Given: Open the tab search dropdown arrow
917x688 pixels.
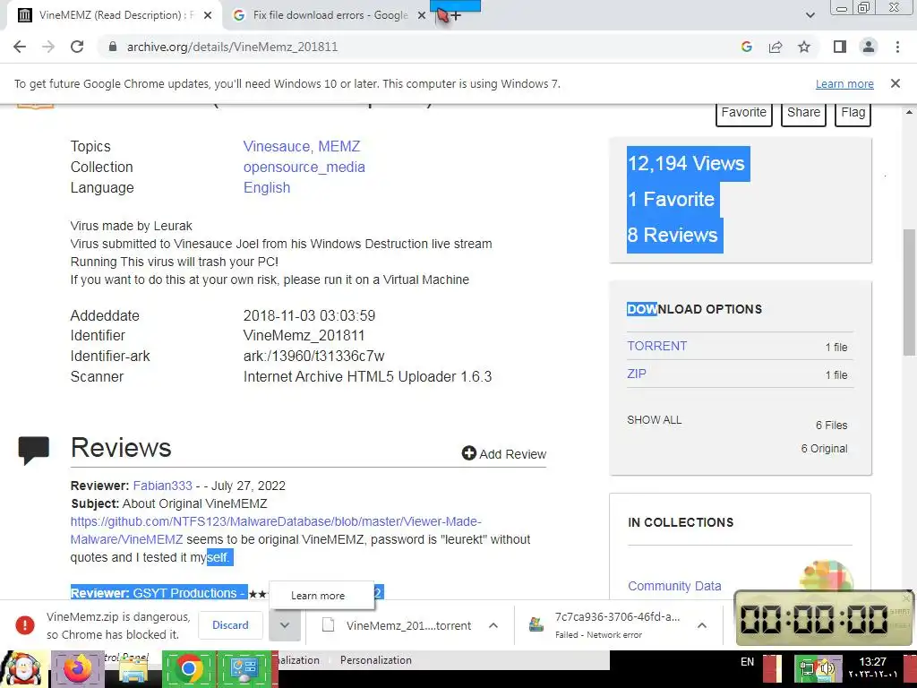Looking at the screenshot, I should point(810,15).
